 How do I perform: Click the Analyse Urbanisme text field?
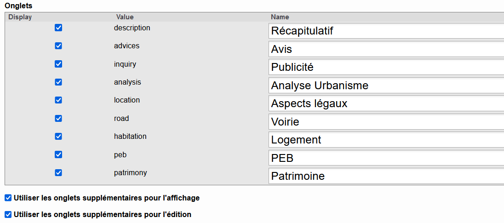[386, 86]
